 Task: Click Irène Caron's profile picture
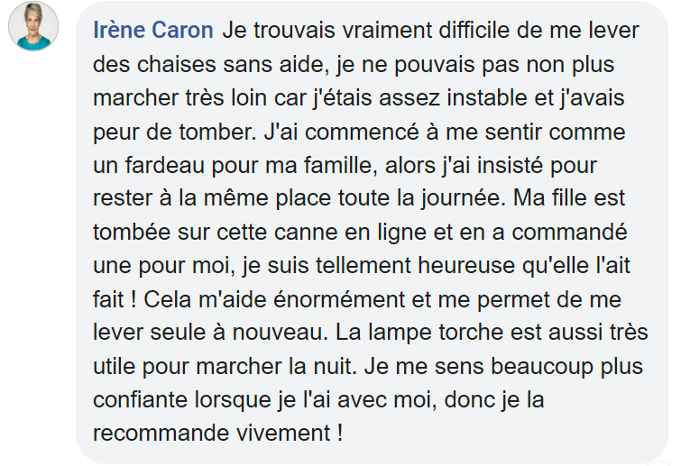click(x=33, y=26)
